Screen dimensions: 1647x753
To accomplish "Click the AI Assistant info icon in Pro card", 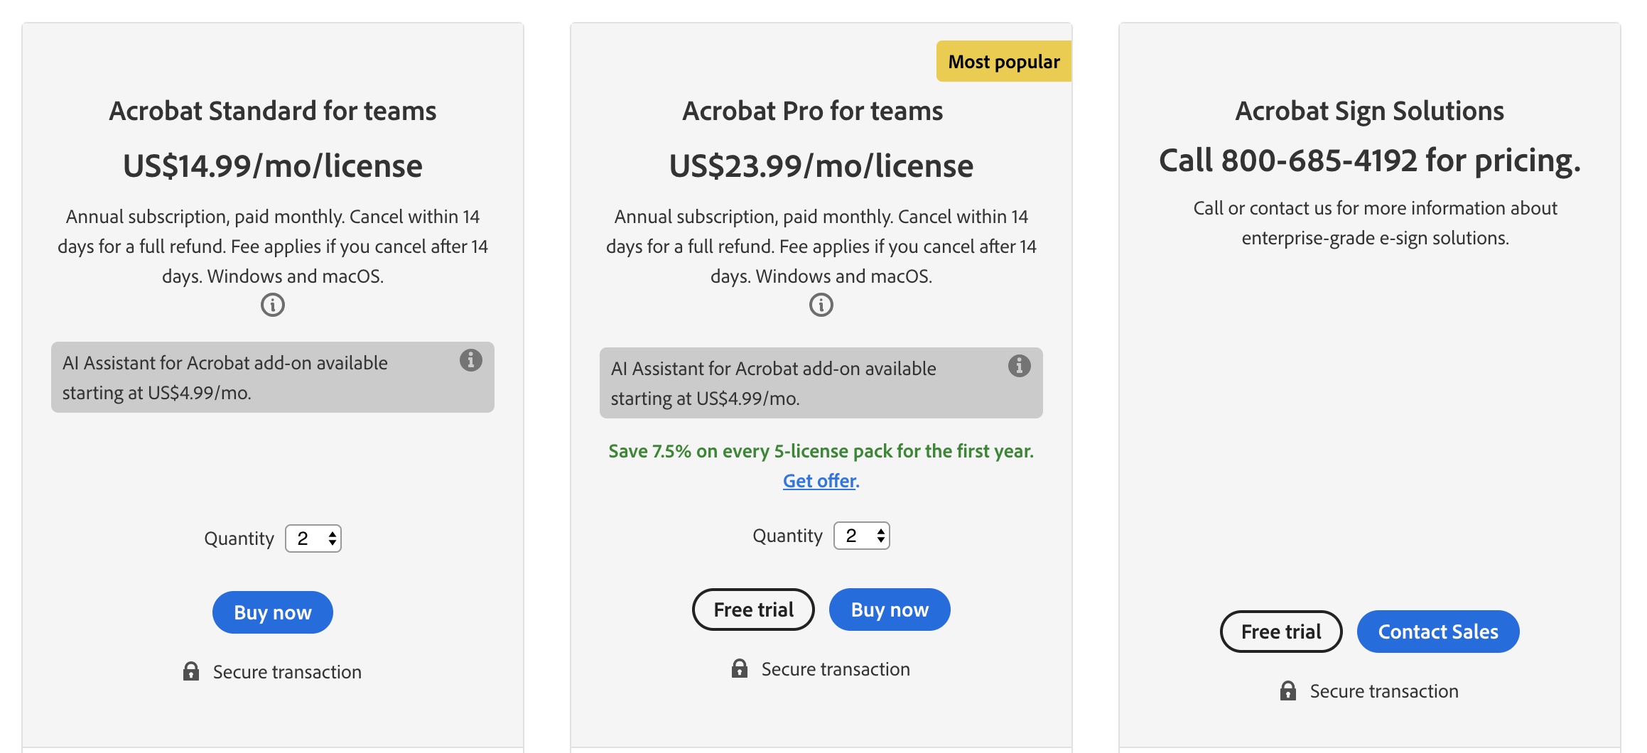I will coord(1021,366).
